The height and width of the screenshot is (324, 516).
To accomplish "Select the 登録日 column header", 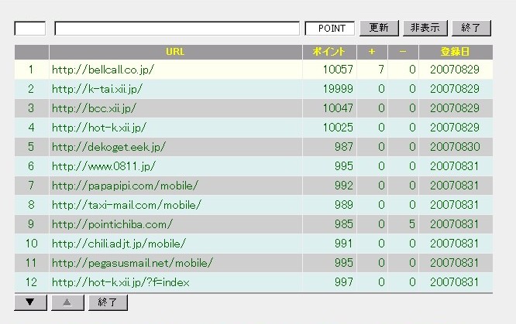I will [x=456, y=52].
